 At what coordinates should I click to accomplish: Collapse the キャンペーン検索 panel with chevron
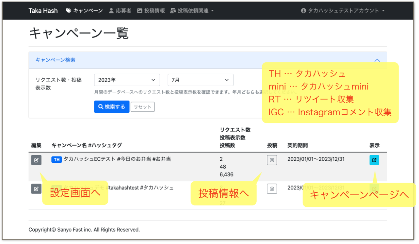coord(377,60)
